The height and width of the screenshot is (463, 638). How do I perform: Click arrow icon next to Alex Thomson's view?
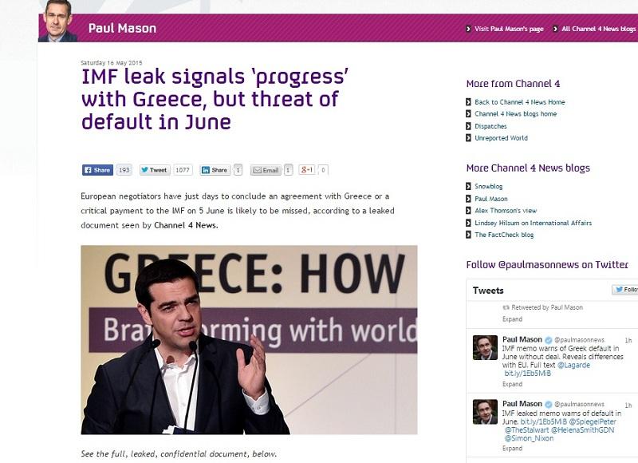[x=468, y=210]
